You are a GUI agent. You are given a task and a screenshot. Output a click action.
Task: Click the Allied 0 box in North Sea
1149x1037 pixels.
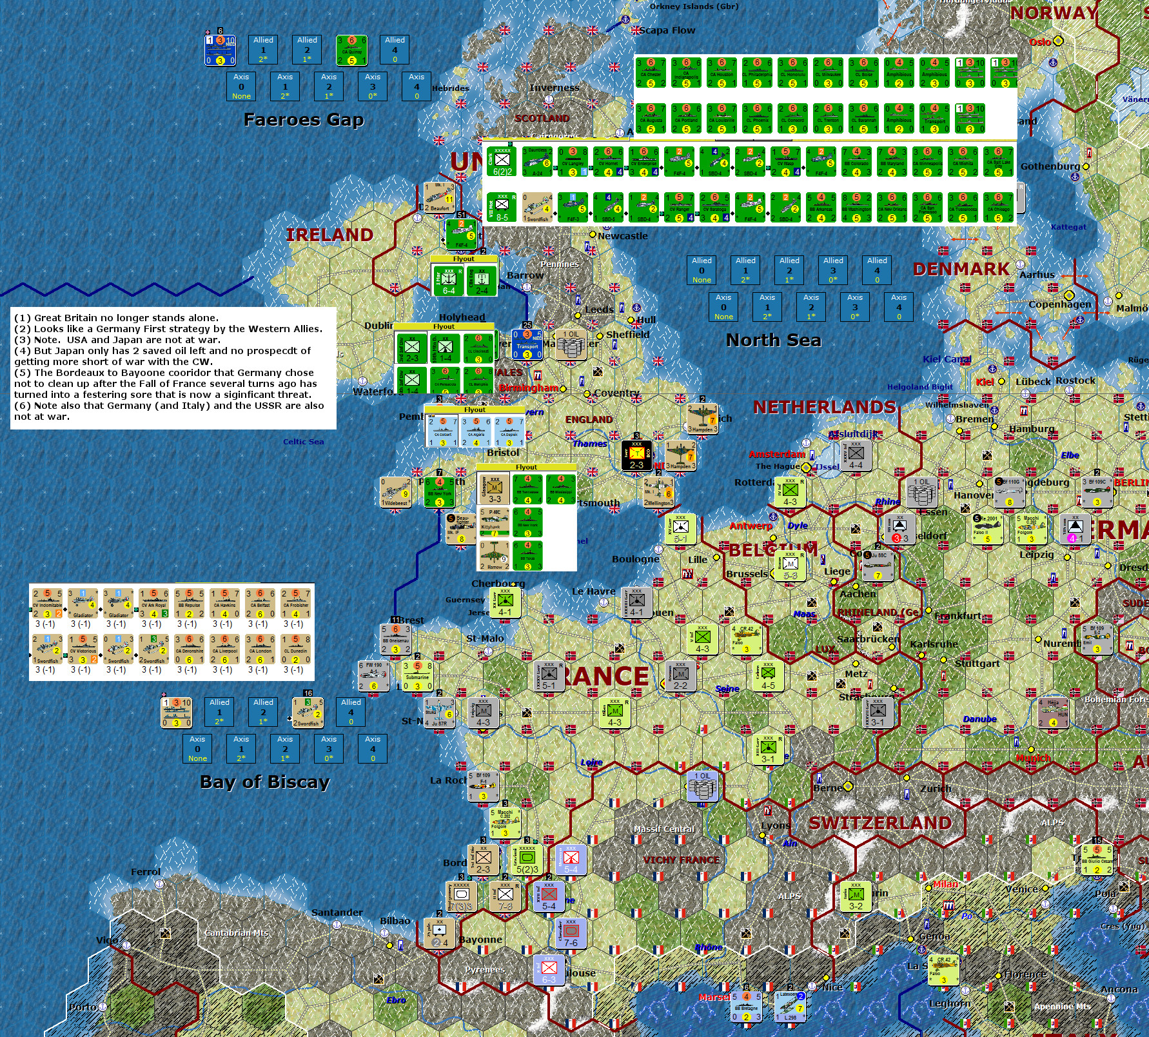point(702,270)
